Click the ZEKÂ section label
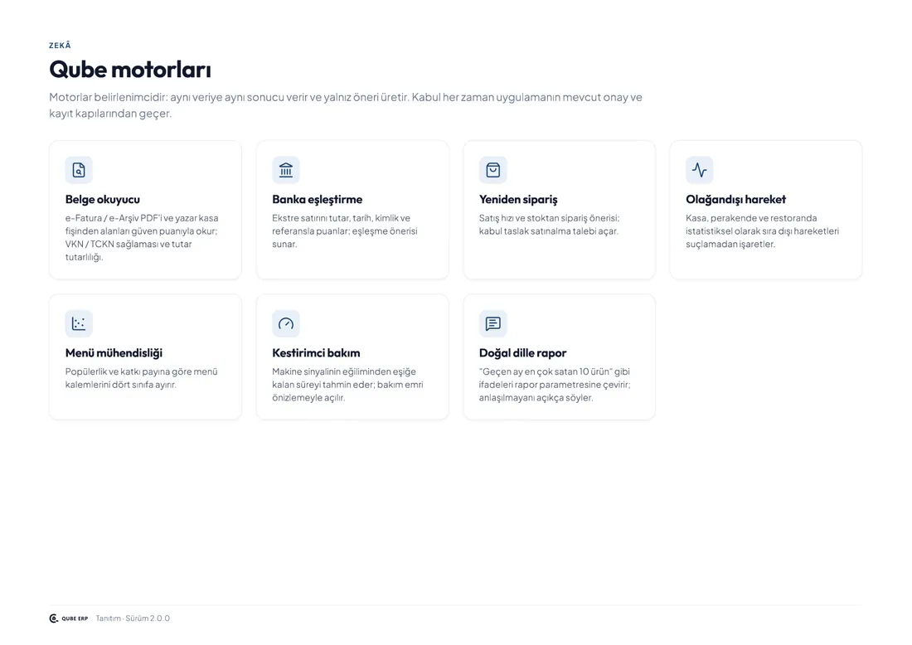Image resolution: width=912 pixels, height=645 pixels. [x=60, y=46]
